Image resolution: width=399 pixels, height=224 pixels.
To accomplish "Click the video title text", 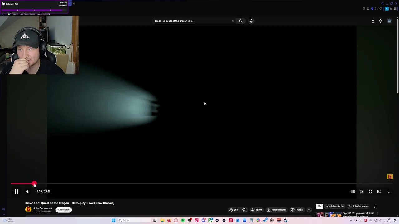I will (70, 203).
